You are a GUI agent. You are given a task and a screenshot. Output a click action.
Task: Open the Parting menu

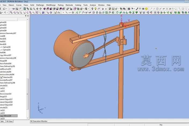61,5
